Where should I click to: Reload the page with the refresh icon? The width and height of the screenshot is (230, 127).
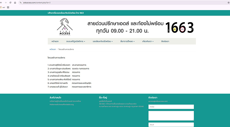(10, 3)
